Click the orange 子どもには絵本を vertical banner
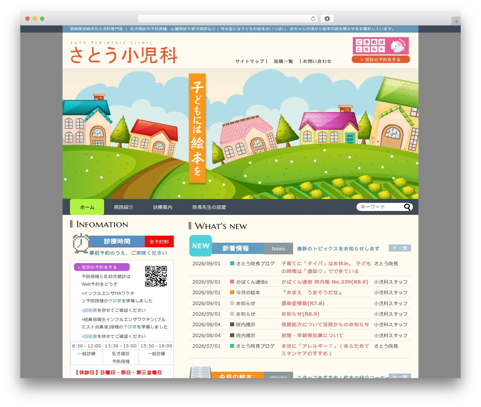Image resolution: width=481 pixels, height=407 pixels. [x=197, y=128]
